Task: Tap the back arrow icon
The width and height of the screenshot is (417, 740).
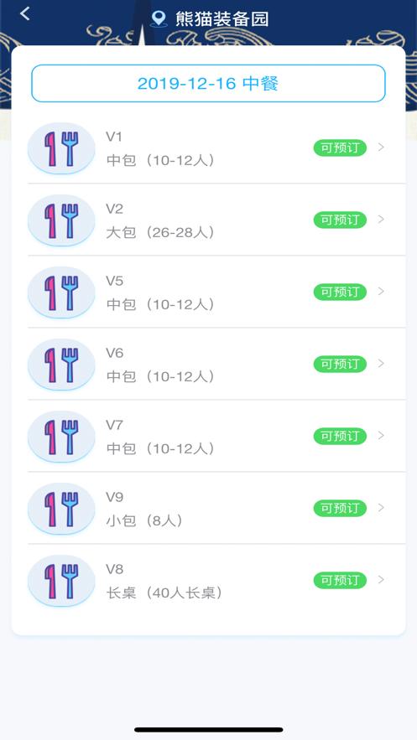Action: (25, 13)
